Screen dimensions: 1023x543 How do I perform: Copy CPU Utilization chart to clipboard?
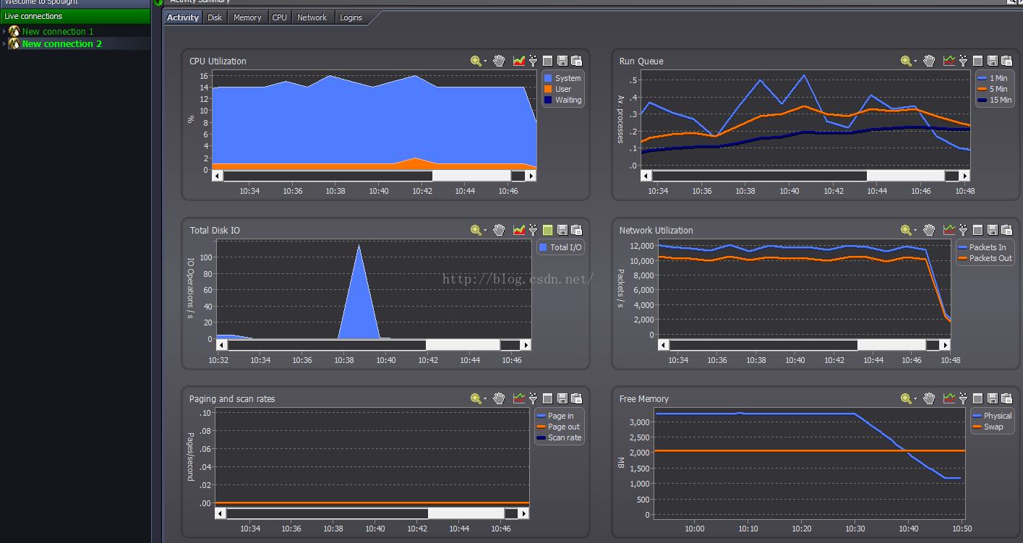576,61
